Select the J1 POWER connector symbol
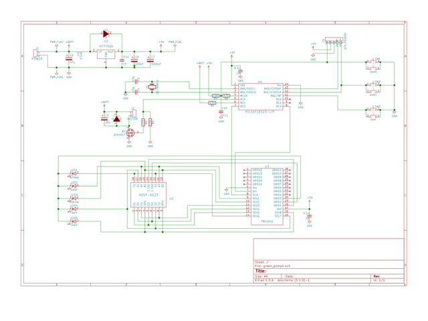 click(x=35, y=53)
